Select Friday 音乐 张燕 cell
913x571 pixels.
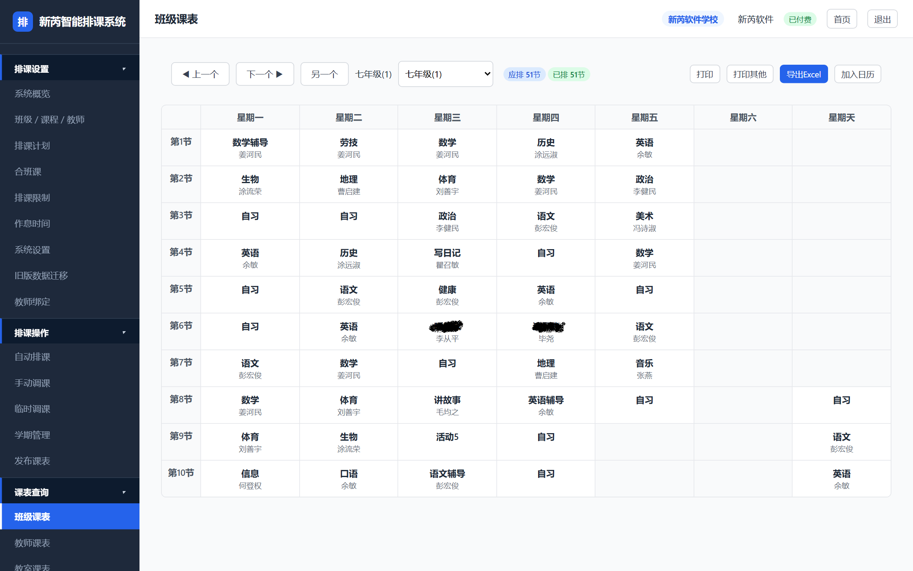pyautogui.click(x=645, y=368)
